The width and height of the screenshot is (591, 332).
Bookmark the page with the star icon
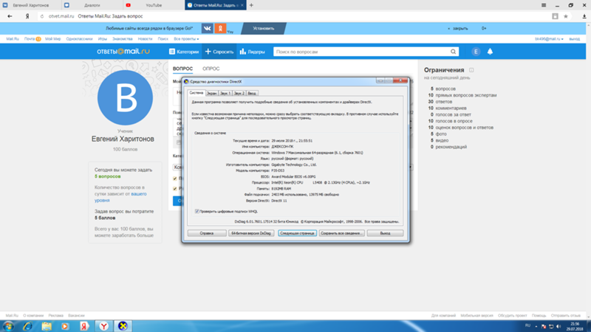565,16
